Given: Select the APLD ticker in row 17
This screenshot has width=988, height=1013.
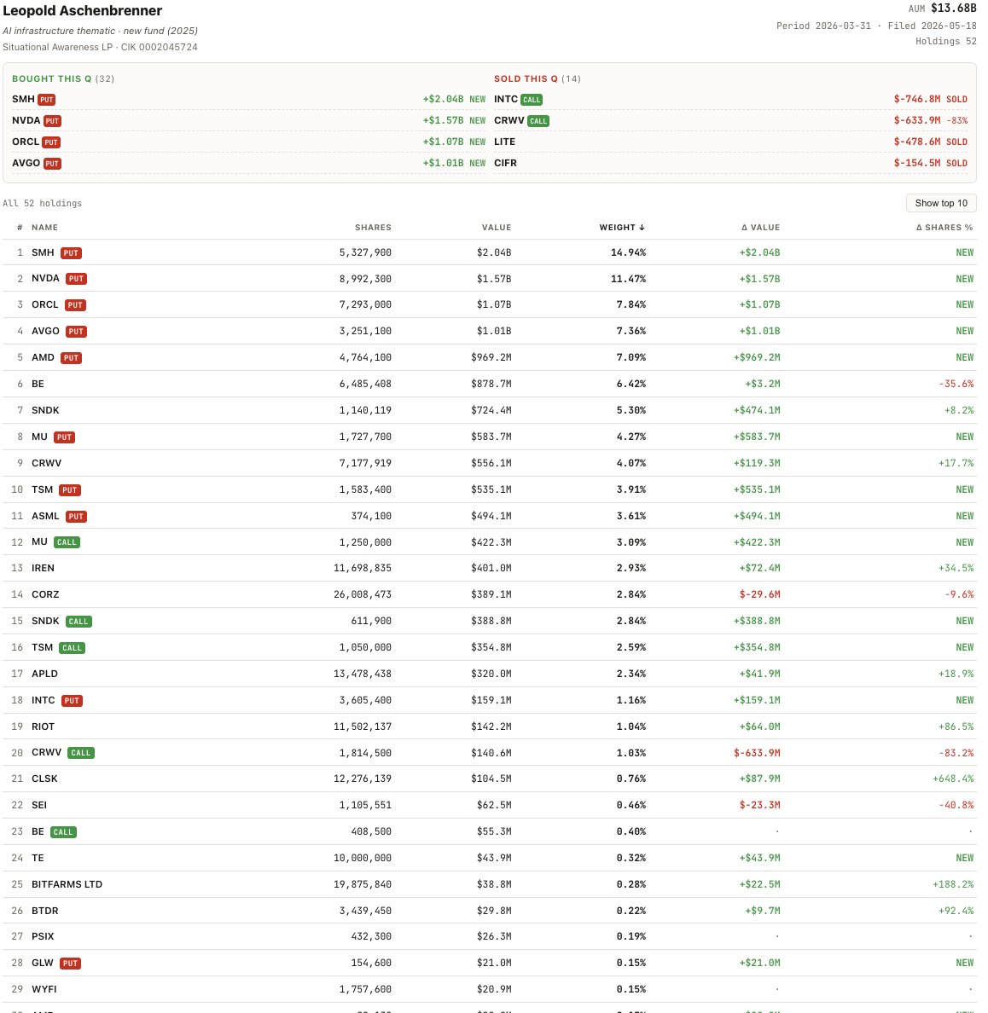Looking at the screenshot, I should (44, 674).
